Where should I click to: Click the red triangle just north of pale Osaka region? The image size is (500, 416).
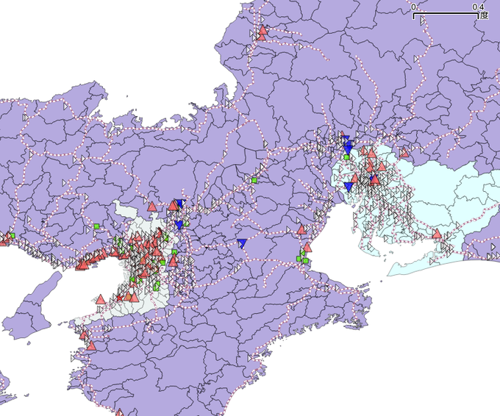[152, 207]
